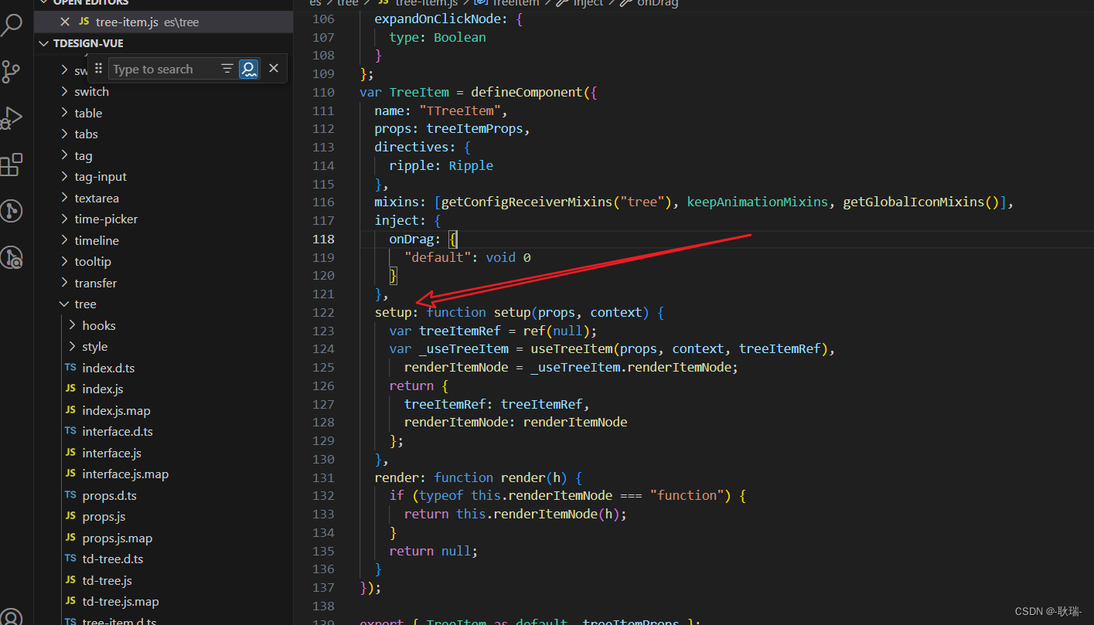This screenshot has width=1094, height=625.
Task: Click the Remote Explorer circle icon
Action: (12, 211)
